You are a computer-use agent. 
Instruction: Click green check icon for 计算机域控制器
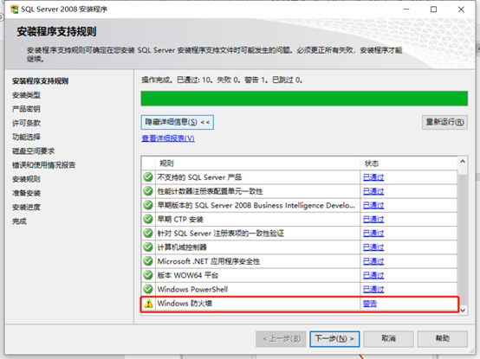148,247
